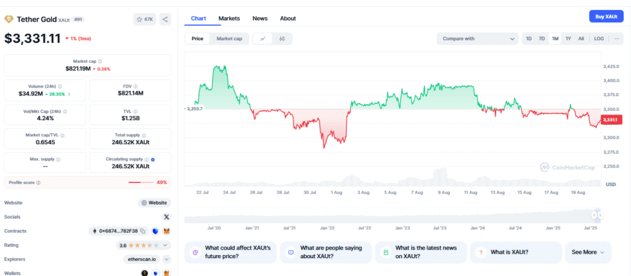Open the Compare with dropdown

coord(478,39)
